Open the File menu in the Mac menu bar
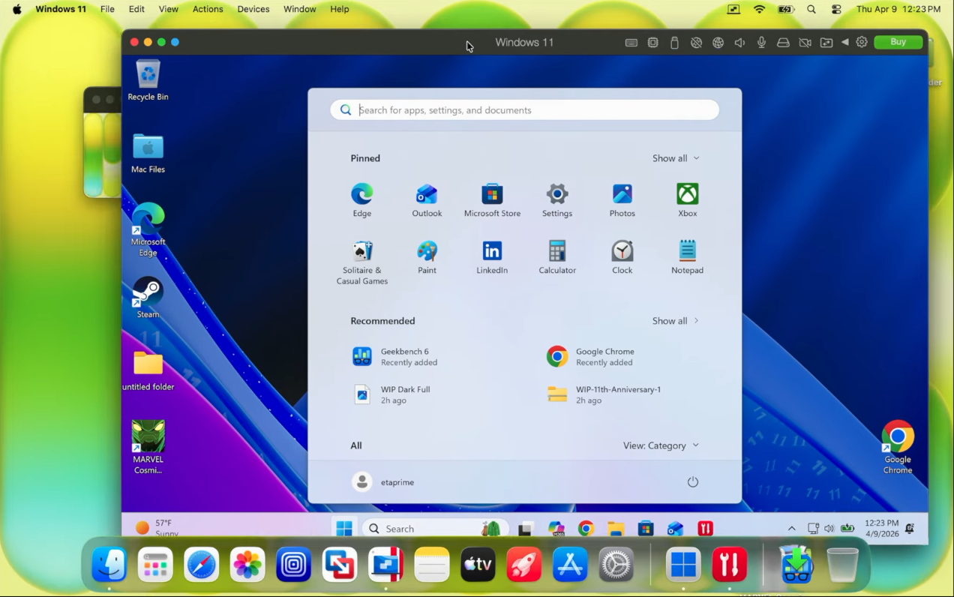The width and height of the screenshot is (954, 597). click(x=107, y=9)
